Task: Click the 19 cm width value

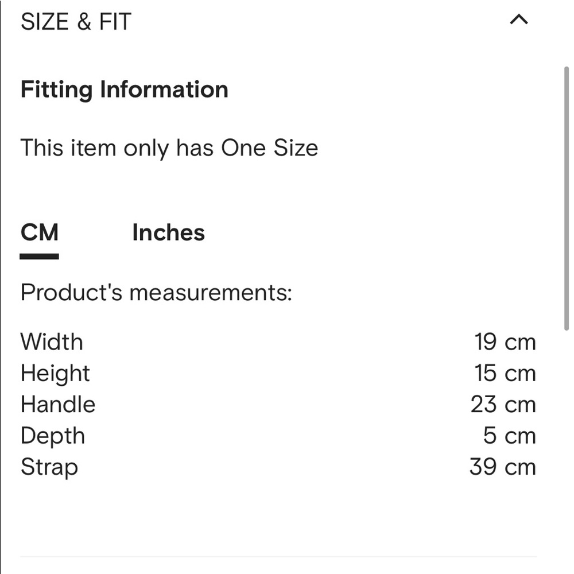Action: pyautogui.click(x=505, y=342)
